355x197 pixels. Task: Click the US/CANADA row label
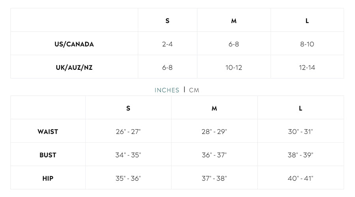[74, 44]
